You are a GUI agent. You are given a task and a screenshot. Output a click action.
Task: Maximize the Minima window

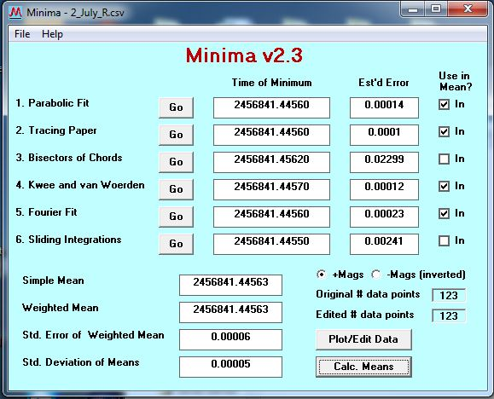436,9
